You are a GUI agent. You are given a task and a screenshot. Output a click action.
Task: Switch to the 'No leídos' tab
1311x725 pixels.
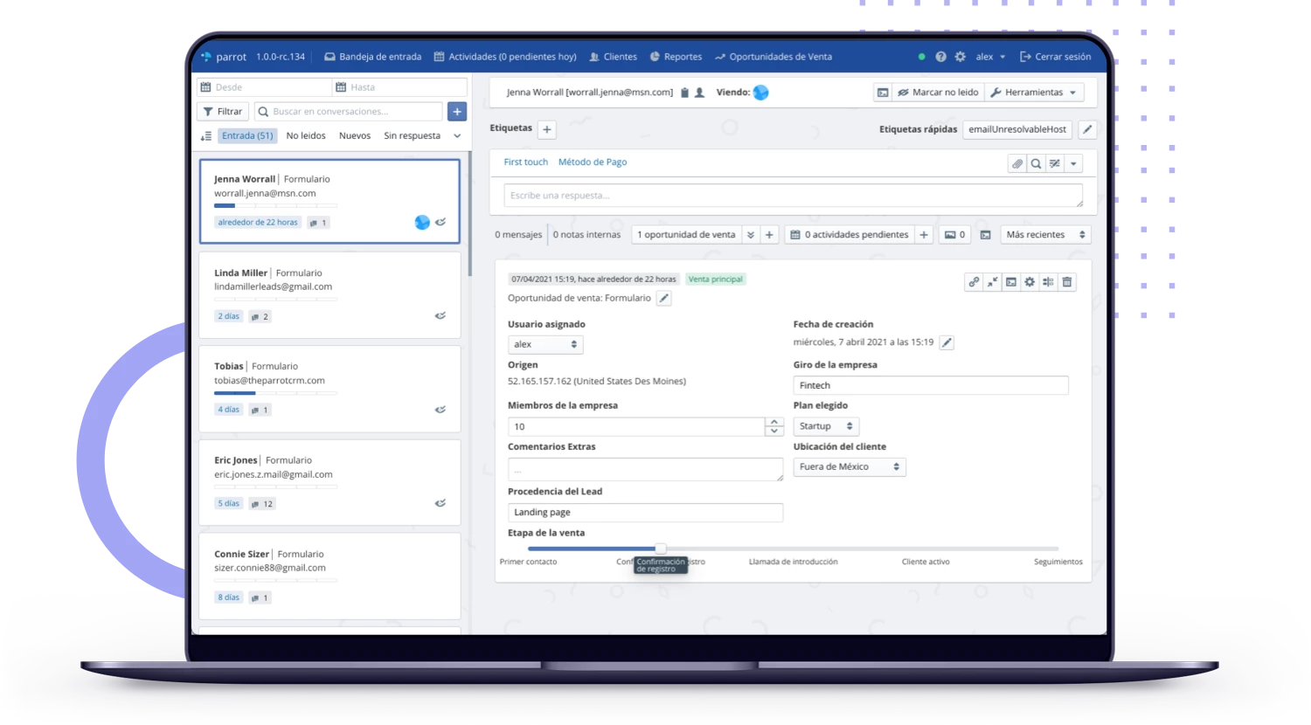(x=305, y=135)
